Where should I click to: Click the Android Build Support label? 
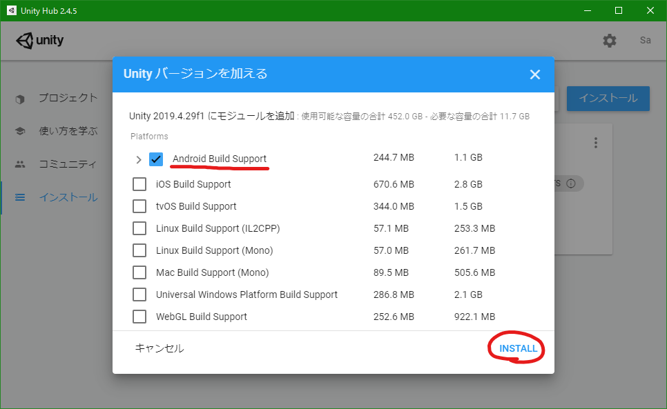pyautogui.click(x=220, y=159)
